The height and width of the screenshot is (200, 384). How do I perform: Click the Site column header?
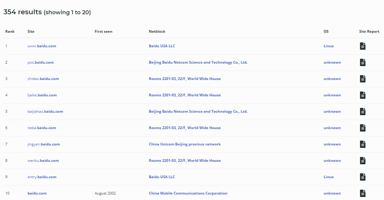(x=31, y=32)
